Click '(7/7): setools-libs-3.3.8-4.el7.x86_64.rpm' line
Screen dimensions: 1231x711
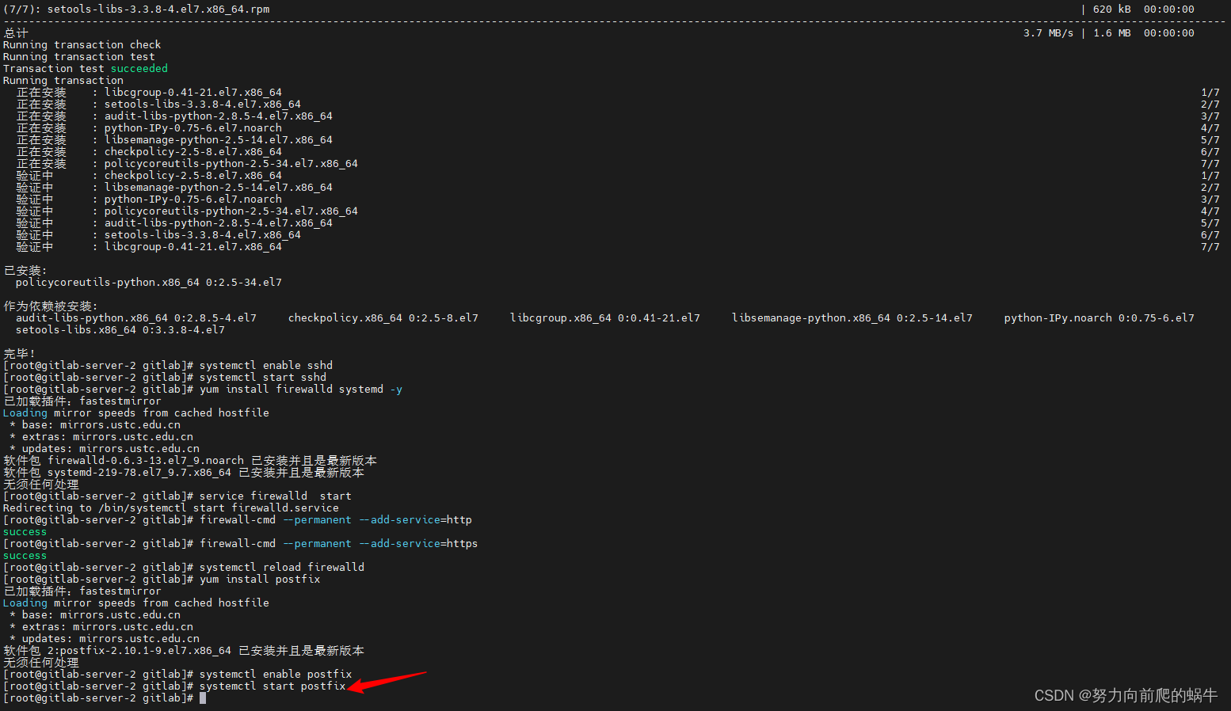pos(136,10)
